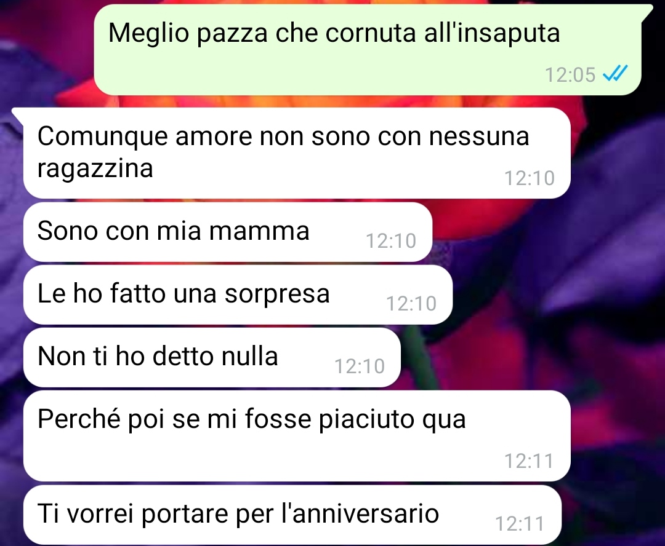The width and height of the screenshot is (665, 546).
Task: Select the 'Ti vorrei portare per l'anniversario' bubble
Action: pos(292,515)
